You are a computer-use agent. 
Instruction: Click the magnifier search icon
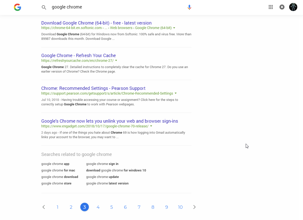click(44, 7)
